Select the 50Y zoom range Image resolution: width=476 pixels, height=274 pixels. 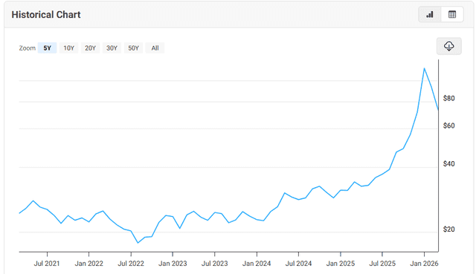click(134, 48)
